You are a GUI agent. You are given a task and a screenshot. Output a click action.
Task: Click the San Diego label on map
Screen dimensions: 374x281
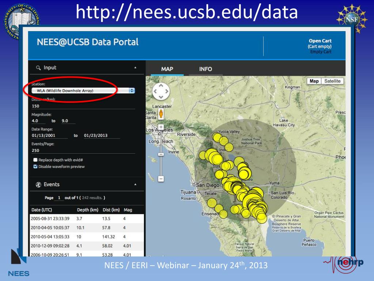click(x=207, y=185)
